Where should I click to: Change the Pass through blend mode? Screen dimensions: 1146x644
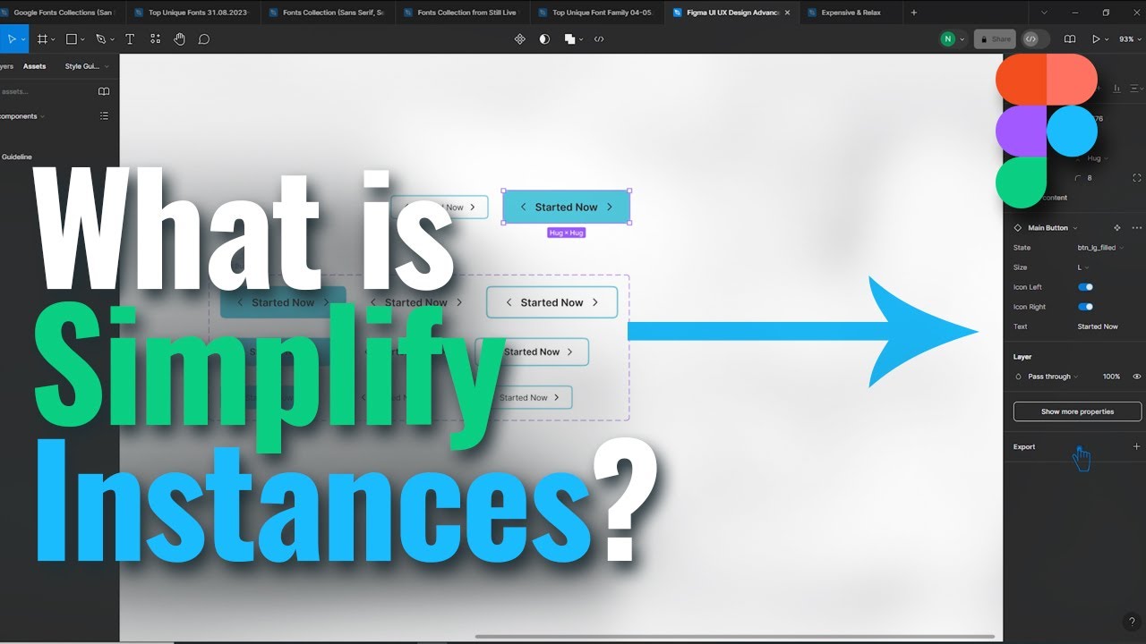pyautogui.click(x=1048, y=377)
